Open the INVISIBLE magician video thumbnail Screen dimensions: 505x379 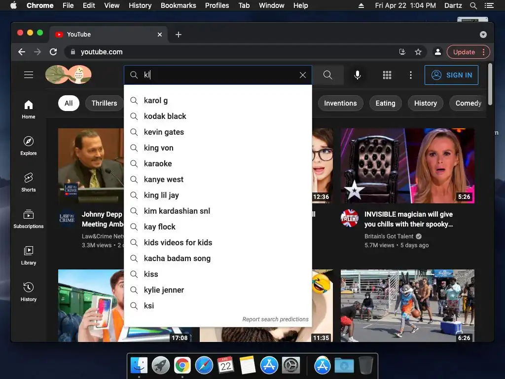pyautogui.click(x=407, y=166)
